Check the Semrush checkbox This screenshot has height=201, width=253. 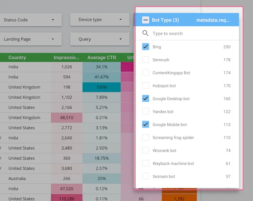[146, 60]
